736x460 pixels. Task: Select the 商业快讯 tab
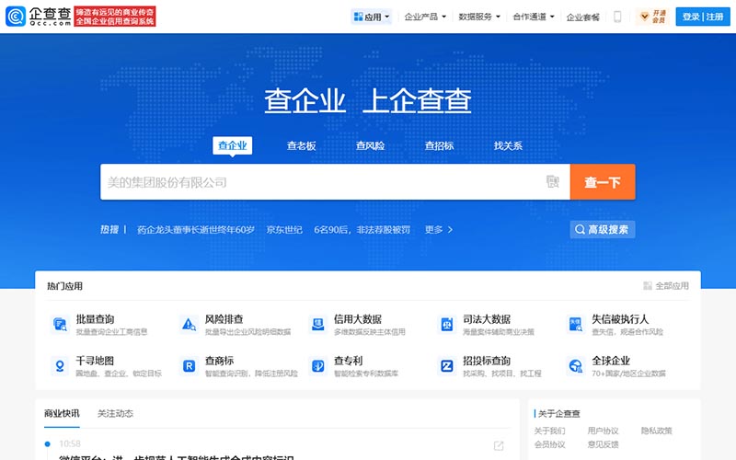click(62, 413)
